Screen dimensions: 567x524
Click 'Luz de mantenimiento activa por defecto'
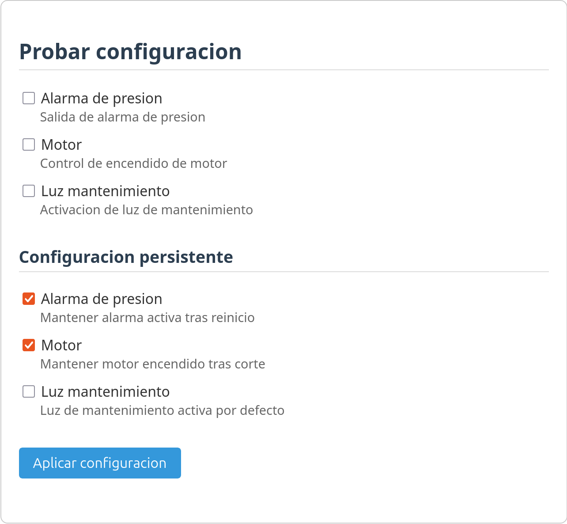[162, 410]
